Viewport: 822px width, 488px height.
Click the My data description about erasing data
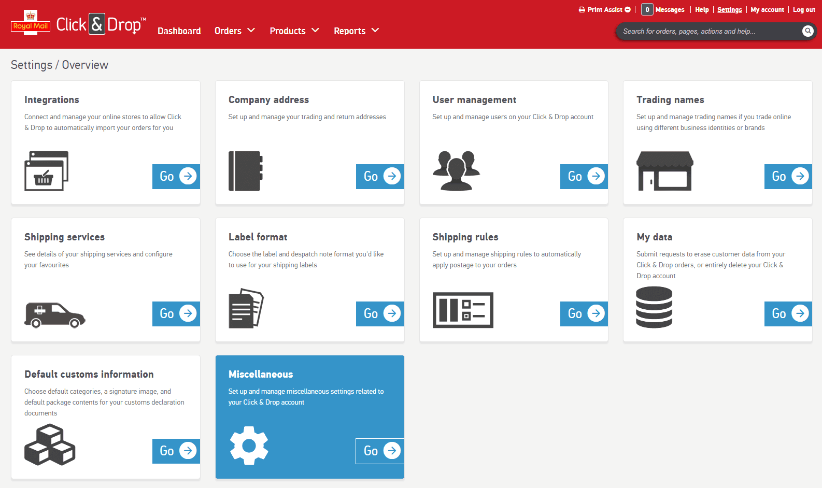pos(711,265)
